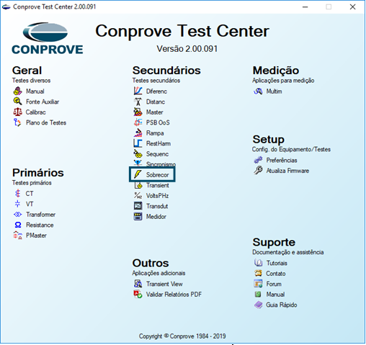Launch the Sobrecor link text
This screenshot has width=366, height=345.
158,175
